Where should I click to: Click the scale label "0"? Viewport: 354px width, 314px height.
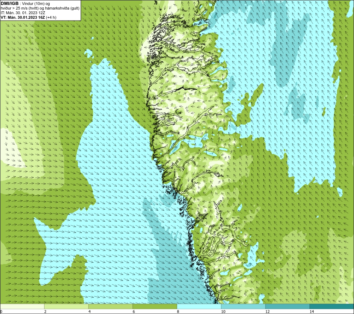point(1,312)
